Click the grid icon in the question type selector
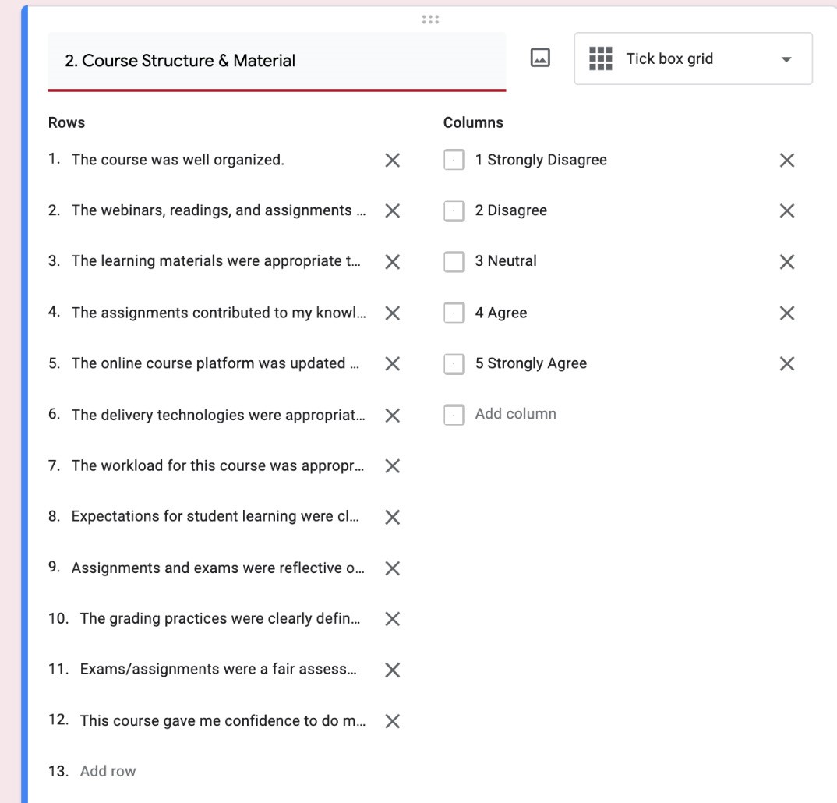Viewport: 837px width, 803px height. (x=600, y=58)
